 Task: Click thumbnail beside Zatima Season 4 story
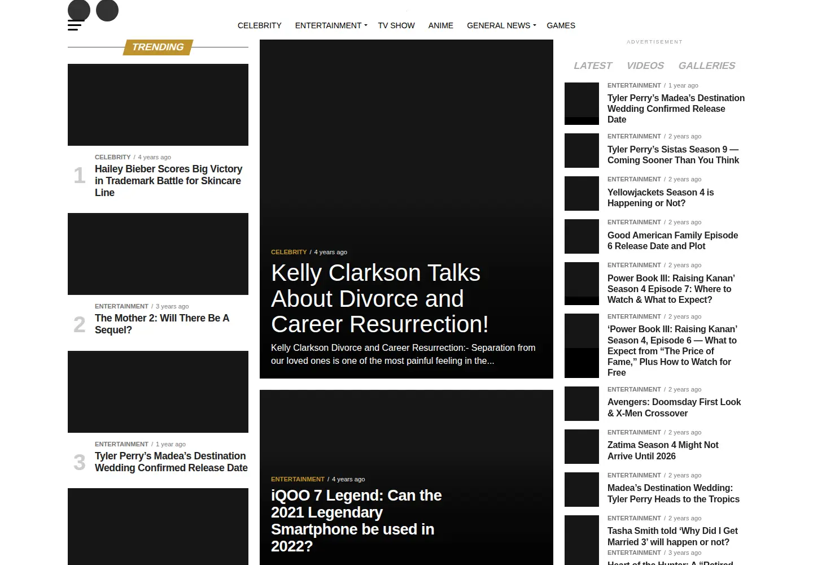[x=582, y=446]
